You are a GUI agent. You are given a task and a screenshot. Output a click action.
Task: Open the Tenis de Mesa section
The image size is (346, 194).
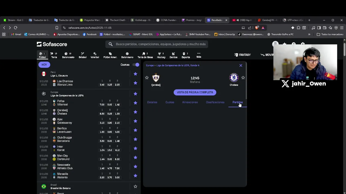pos(145,55)
